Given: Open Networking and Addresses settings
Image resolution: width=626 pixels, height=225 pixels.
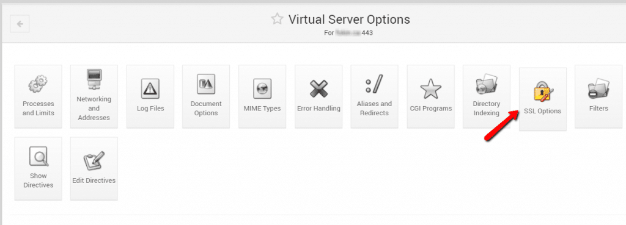Looking at the screenshot, I should (x=94, y=97).
